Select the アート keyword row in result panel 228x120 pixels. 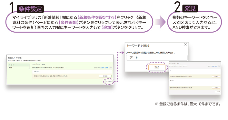pyautogui.click(x=195, y=72)
